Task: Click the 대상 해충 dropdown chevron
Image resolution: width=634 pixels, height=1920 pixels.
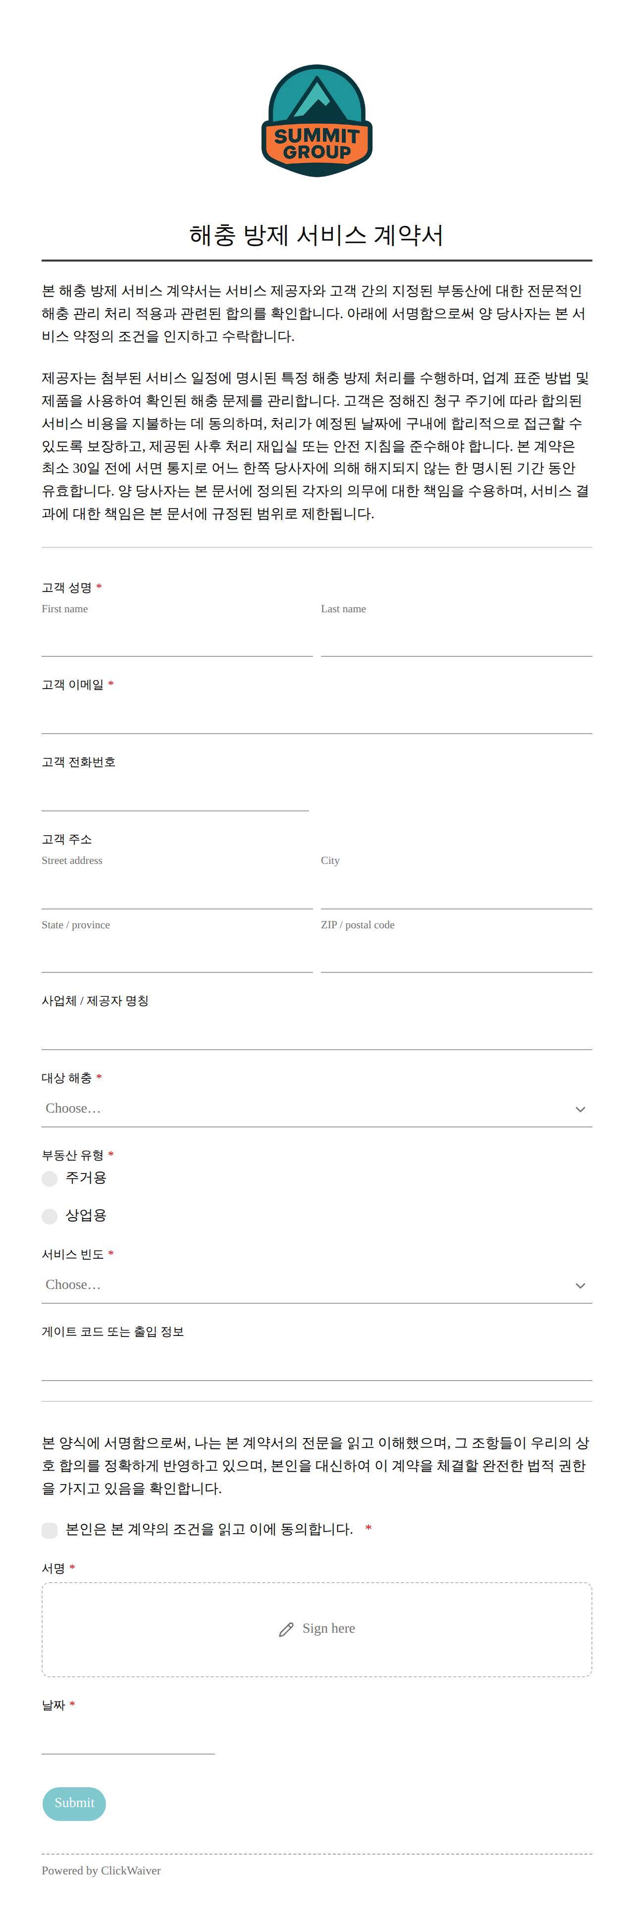Action: [581, 1109]
